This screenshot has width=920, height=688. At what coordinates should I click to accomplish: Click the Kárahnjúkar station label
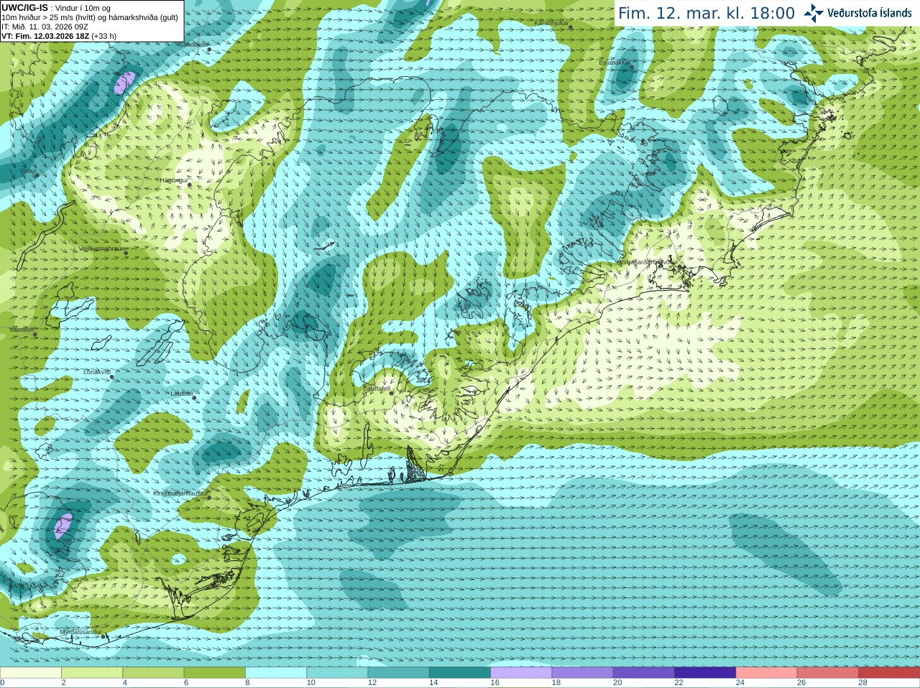click(551, 23)
